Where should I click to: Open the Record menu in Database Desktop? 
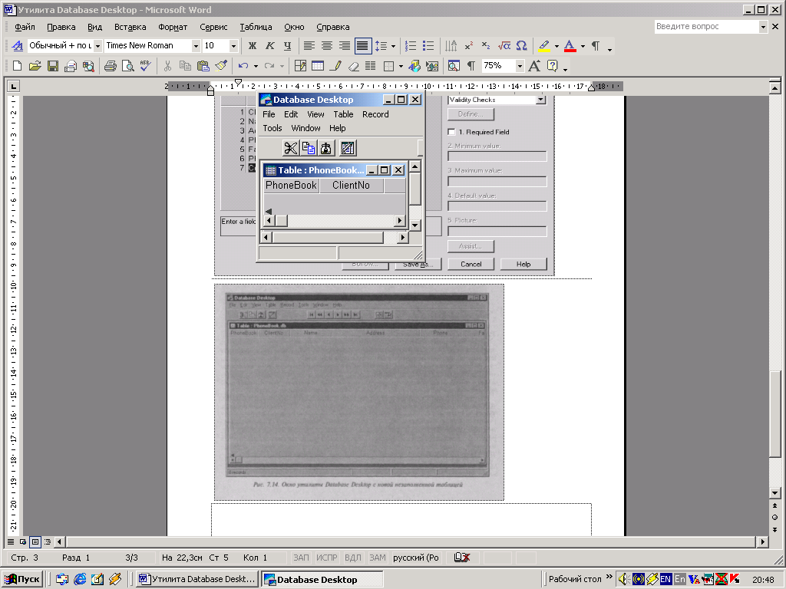(x=375, y=114)
